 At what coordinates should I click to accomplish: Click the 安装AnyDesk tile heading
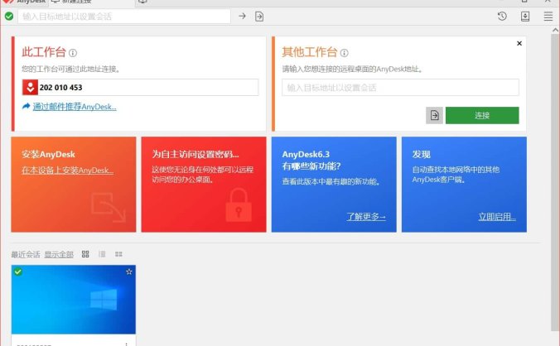pos(48,155)
